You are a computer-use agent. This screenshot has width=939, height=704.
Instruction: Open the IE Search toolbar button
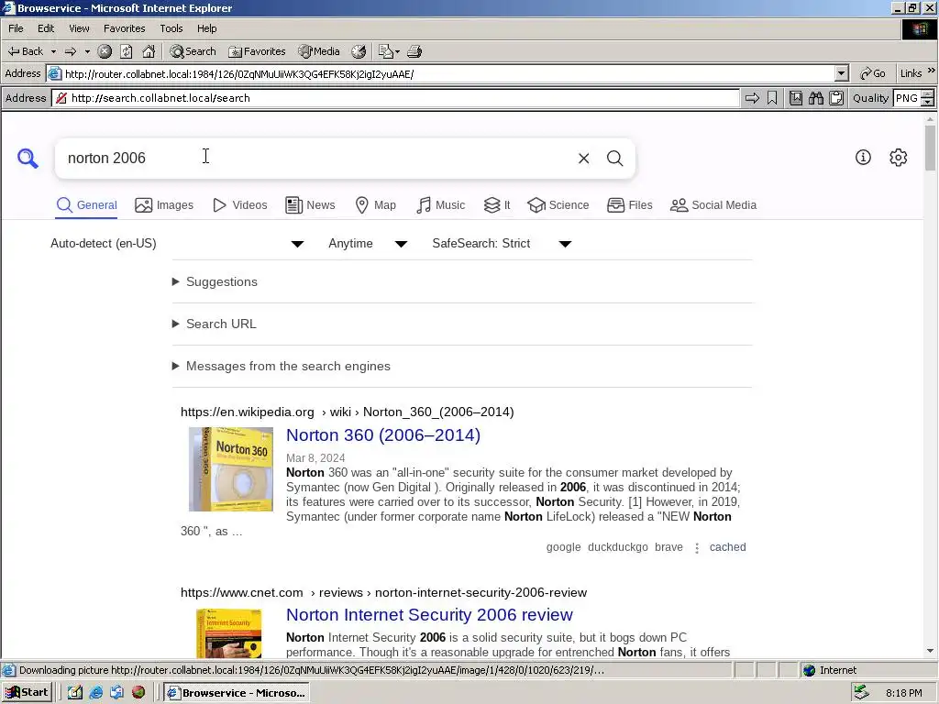193,51
